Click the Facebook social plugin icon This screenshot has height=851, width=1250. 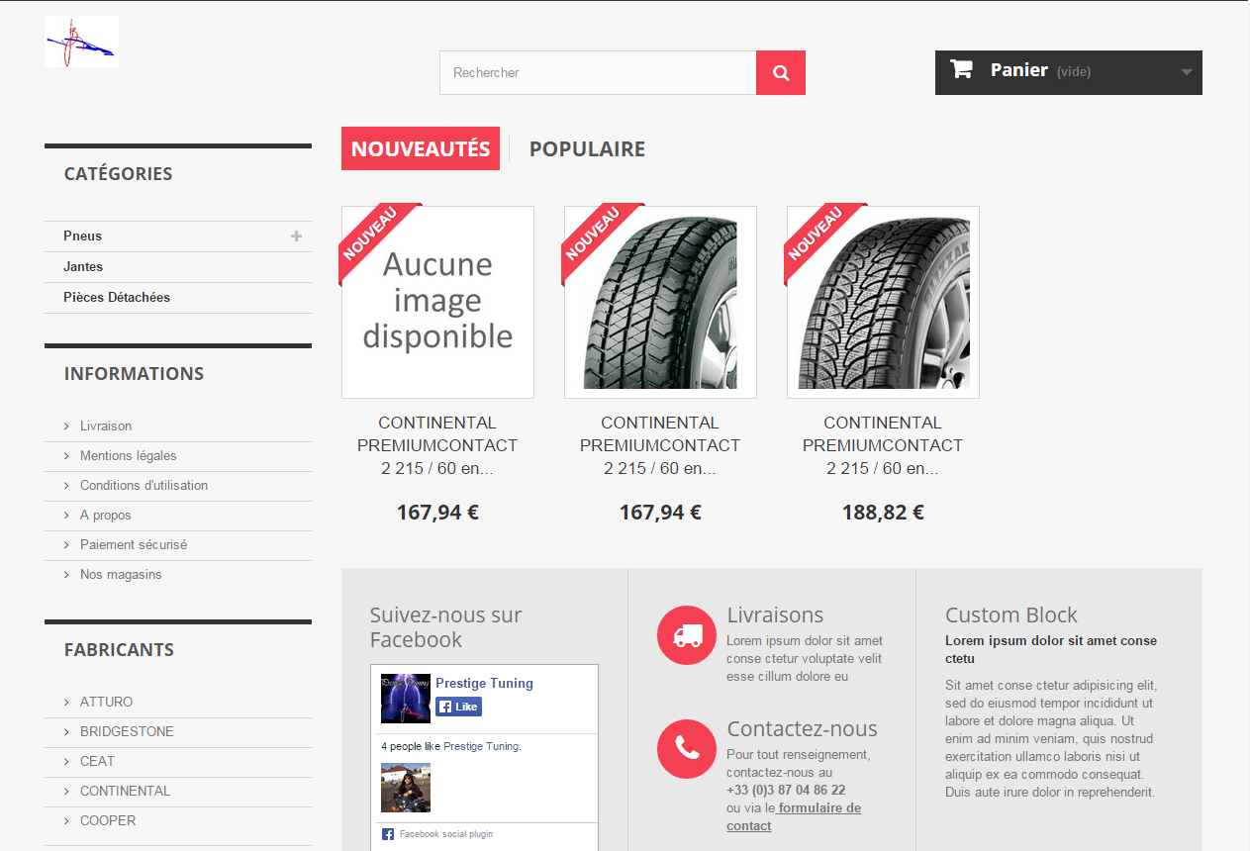388,834
